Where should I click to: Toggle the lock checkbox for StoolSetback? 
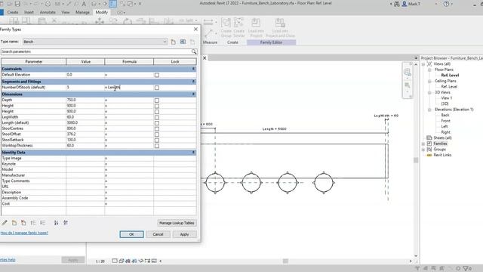point(157,140)
